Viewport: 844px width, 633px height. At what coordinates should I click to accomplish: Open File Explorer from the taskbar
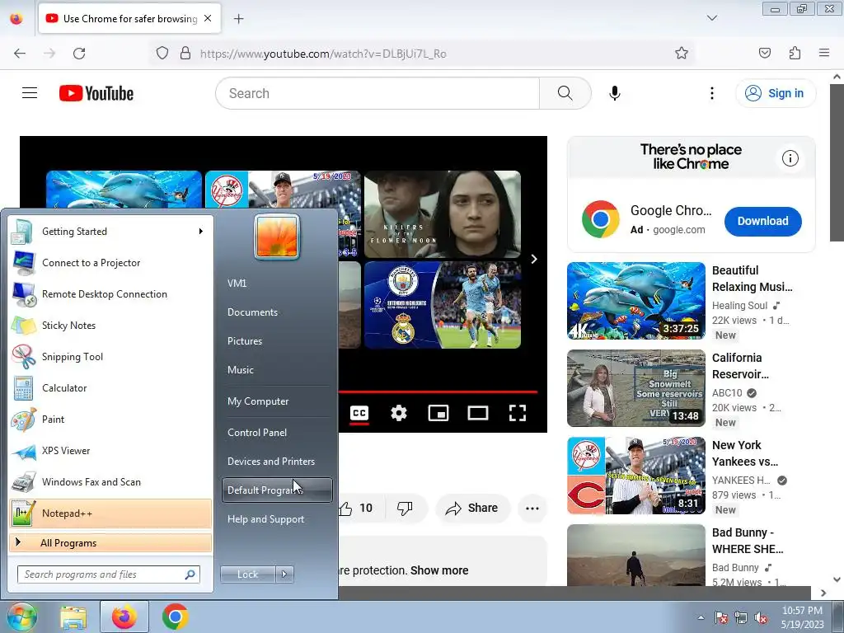click(73, 617)
